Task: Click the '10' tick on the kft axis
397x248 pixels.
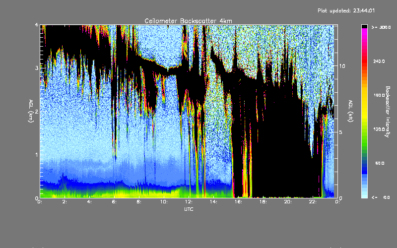Action: click(342, 66)
